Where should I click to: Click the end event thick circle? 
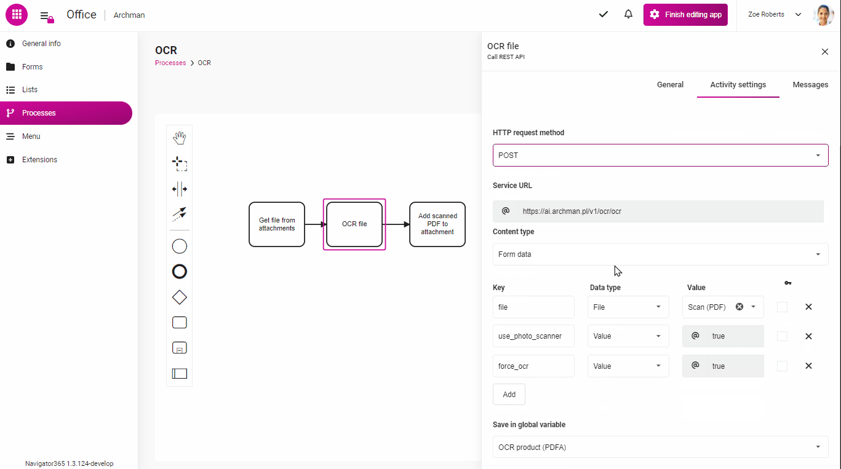coord(179,272)
